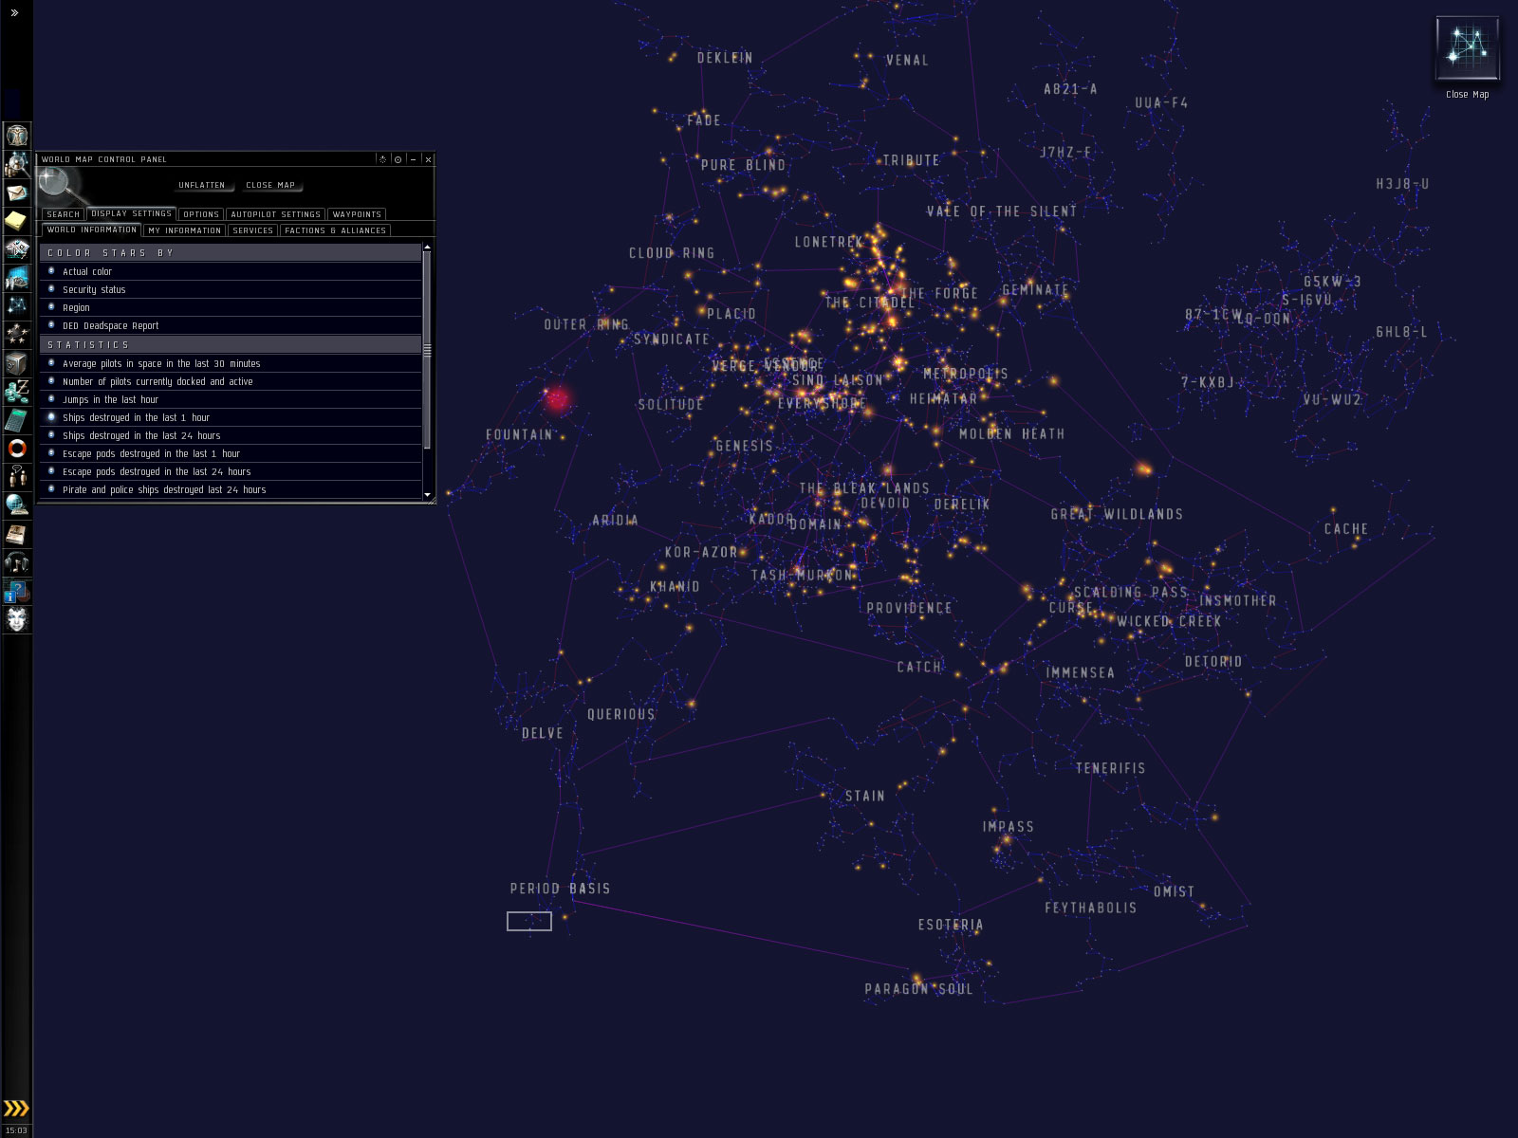The width and height of the screenshot is (1518, 1138).
Task: Click the Deklein region label
Action: click(725, 58)
